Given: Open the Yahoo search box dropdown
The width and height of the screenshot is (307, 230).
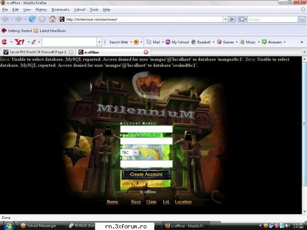Looking at the screenshot, I should click(99, 42).
